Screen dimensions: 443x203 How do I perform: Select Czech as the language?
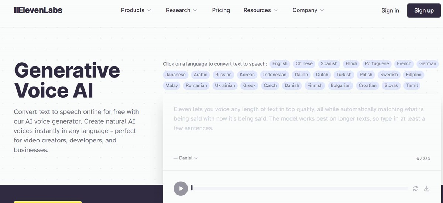[270, 85]
